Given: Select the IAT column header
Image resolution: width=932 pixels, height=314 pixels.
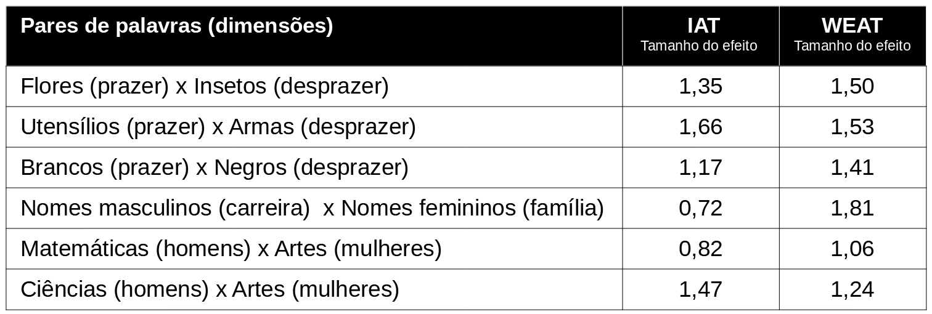Looking at the screenshot, I should pos(700,35).
